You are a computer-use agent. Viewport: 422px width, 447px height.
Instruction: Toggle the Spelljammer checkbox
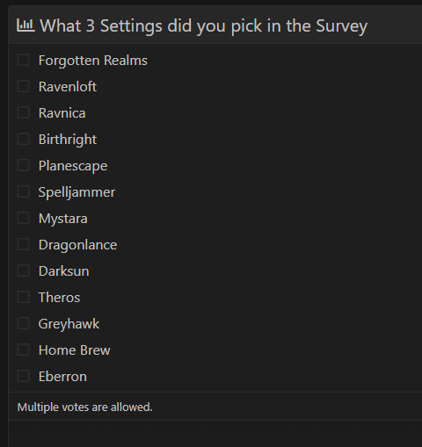[24, 191]
